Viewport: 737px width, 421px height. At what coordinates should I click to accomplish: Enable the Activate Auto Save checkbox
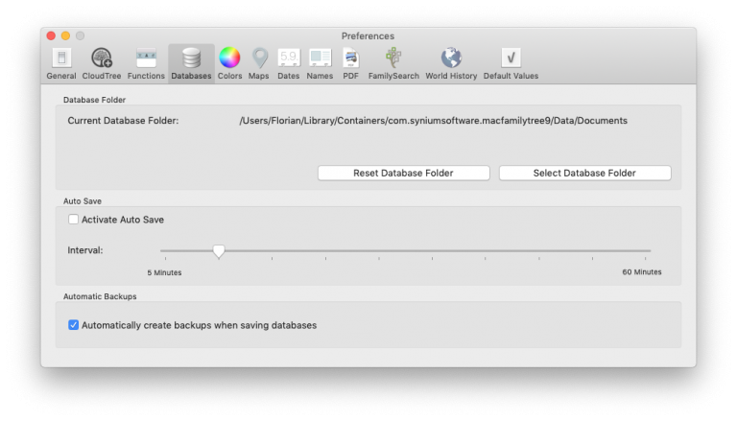pos(73,220)
